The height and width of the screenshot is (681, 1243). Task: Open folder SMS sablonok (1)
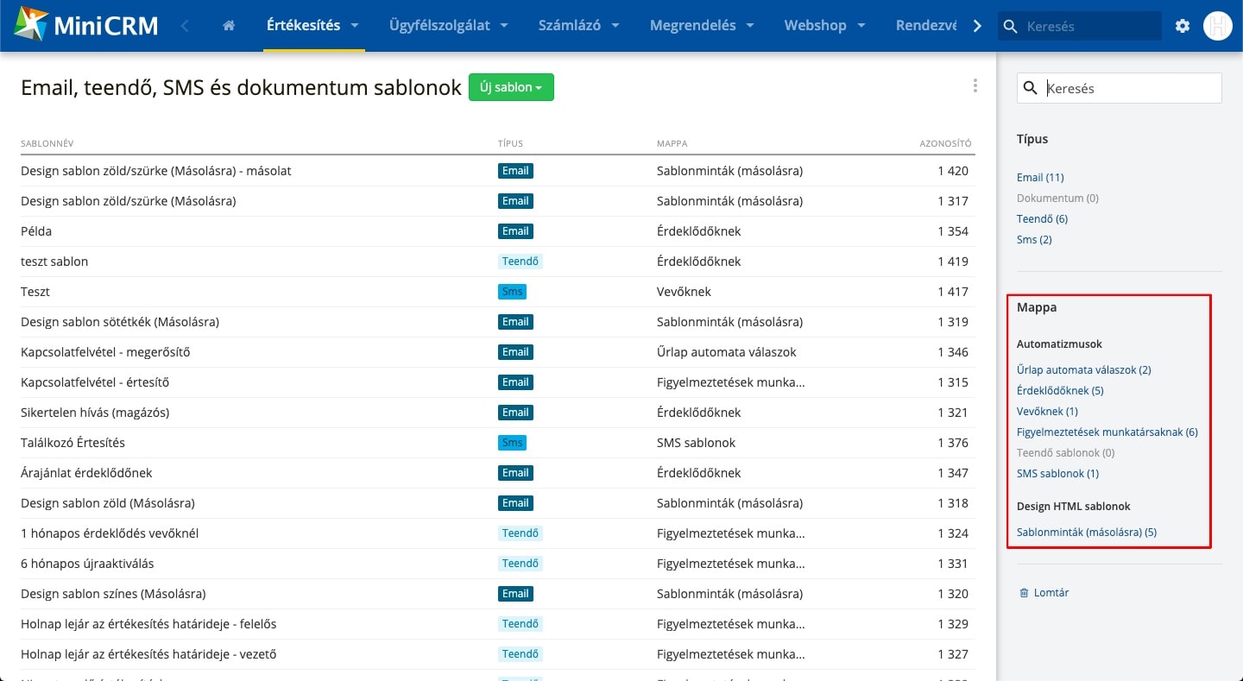pos(1058,474)
